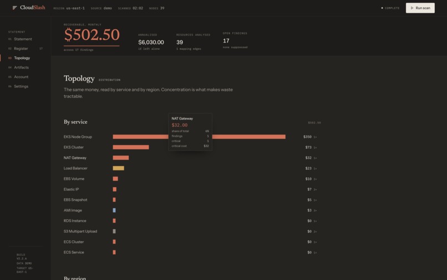This screenshot has height=280, width=447.
Task: Open the Register nav item
Action: pos(21,48)
